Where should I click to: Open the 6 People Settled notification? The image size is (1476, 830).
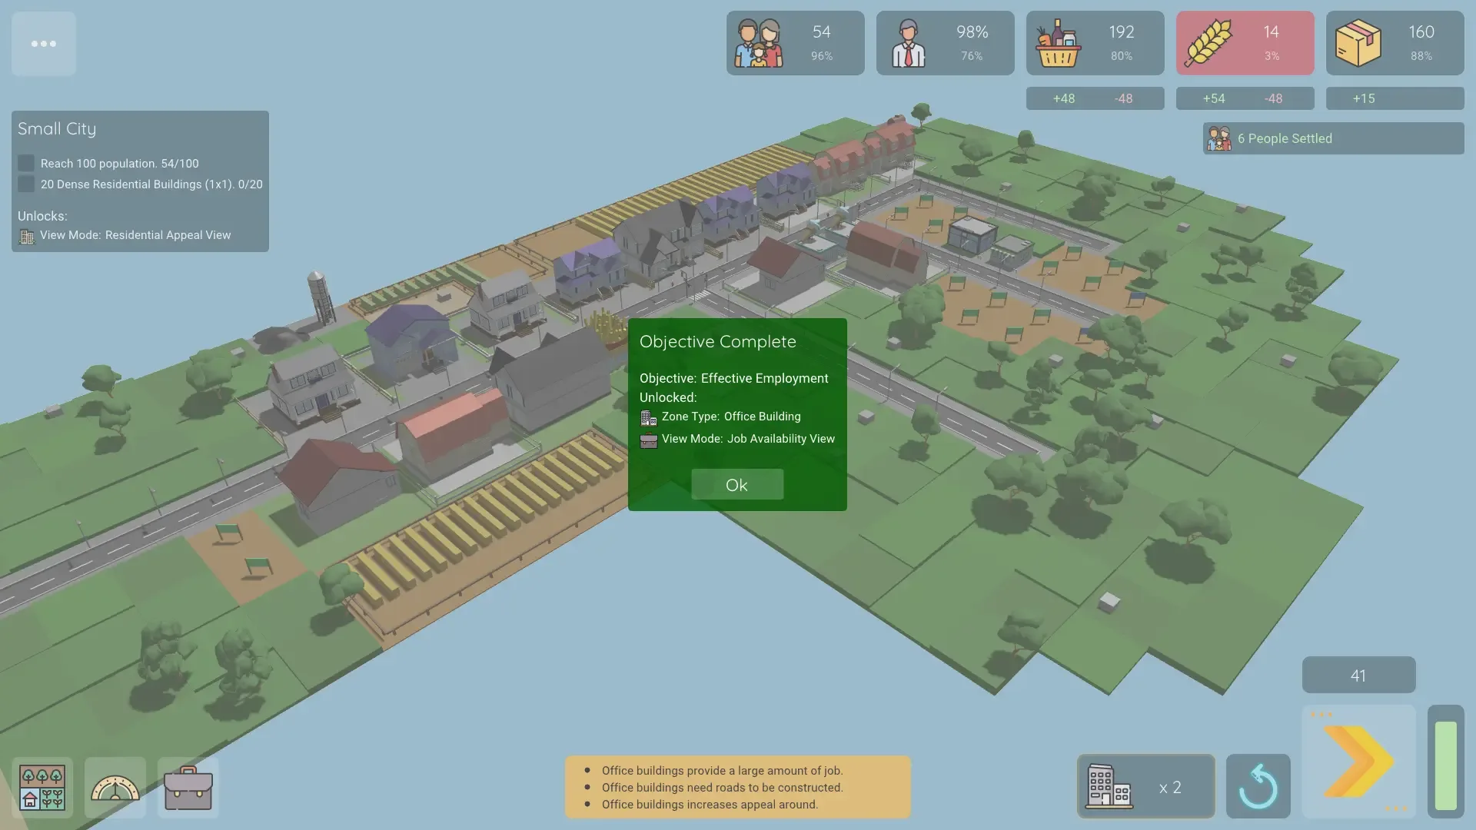[x=1333, y=138]
